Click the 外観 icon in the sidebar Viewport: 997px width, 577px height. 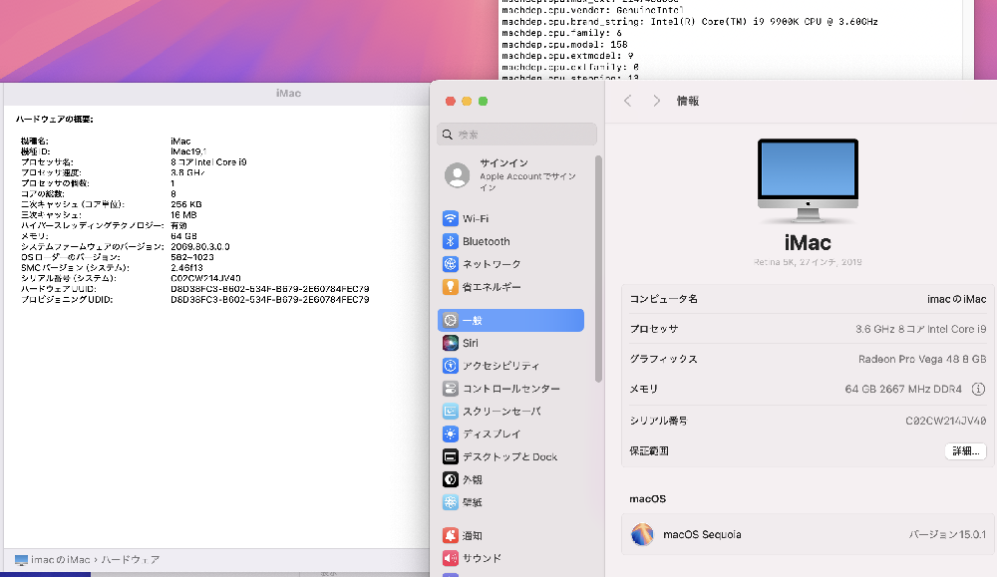tap(451, 479)
